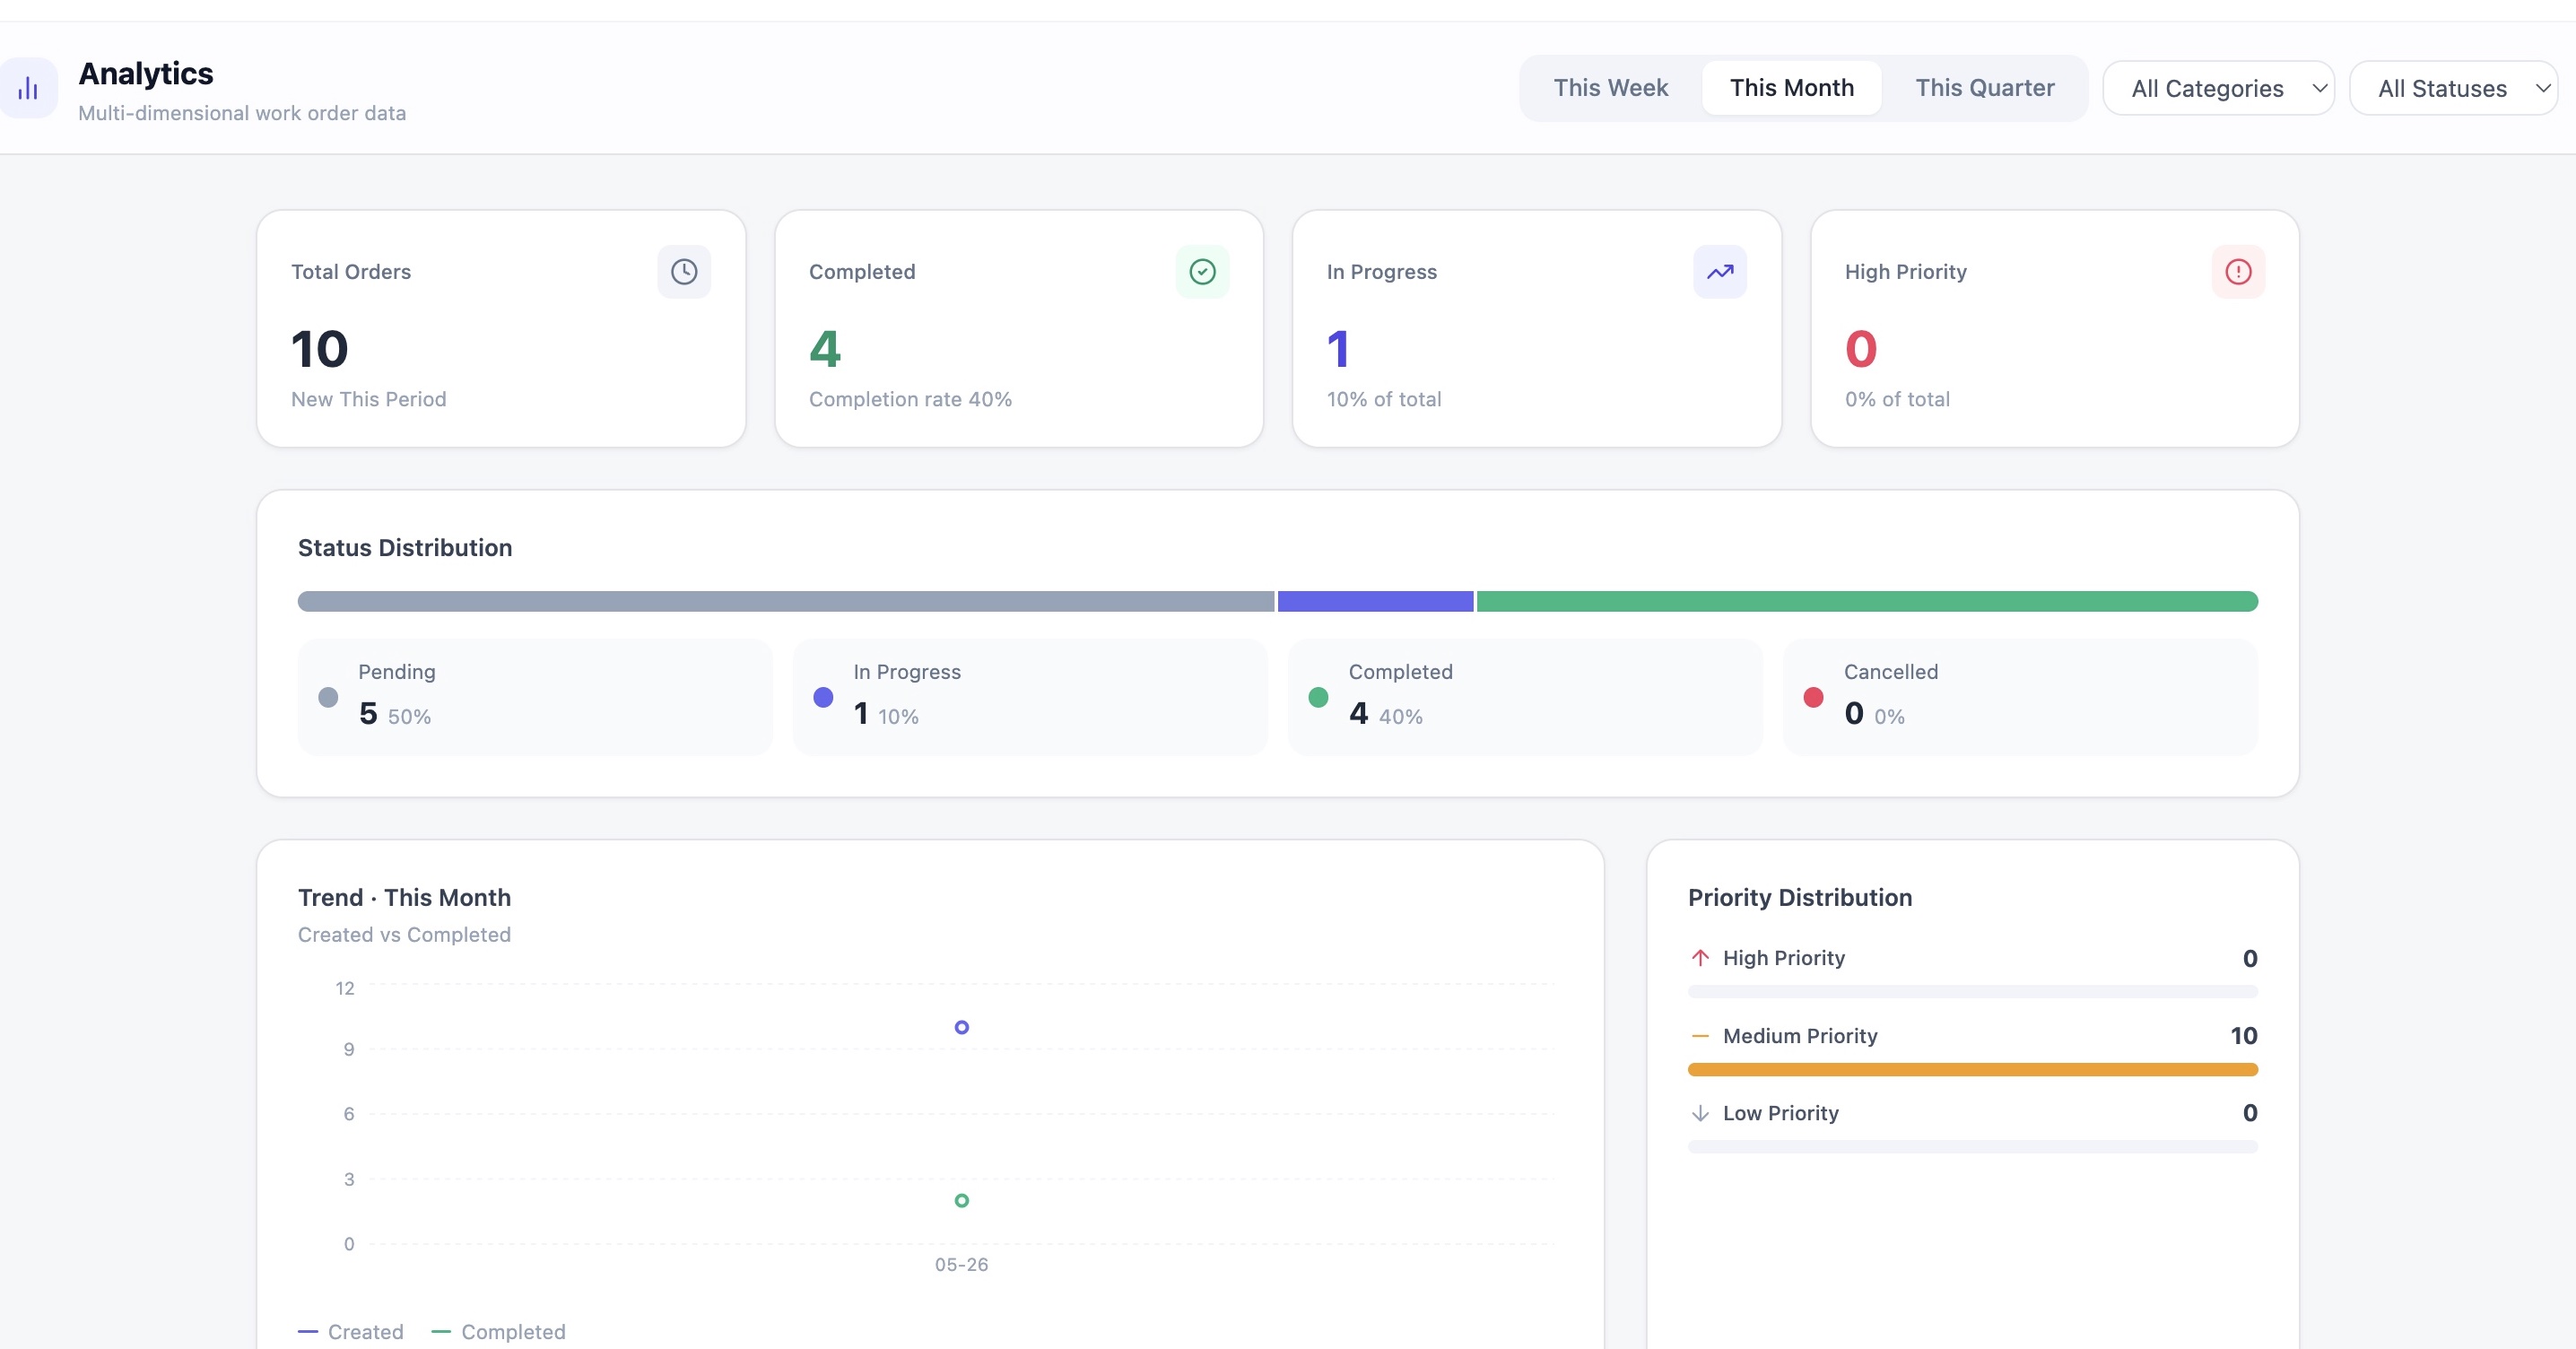Click the Low Priority down arrow icon
The height and width of the screenshot is (1349, 2576).
point(1700,1113)
